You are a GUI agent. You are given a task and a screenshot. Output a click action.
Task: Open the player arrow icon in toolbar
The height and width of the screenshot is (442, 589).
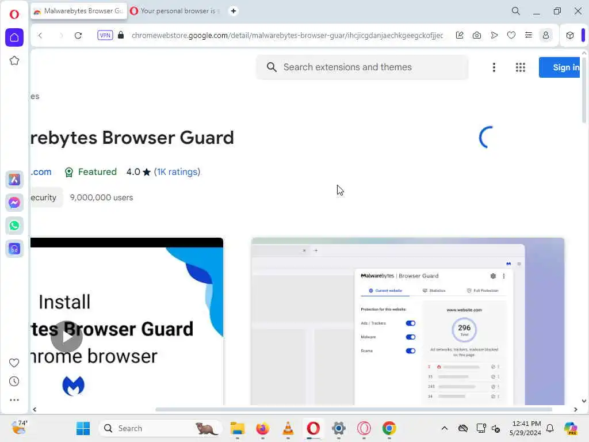pos(494,35)
